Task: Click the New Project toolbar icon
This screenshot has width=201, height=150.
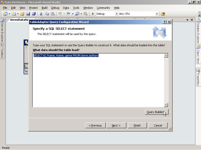Action: coord(5,14)
